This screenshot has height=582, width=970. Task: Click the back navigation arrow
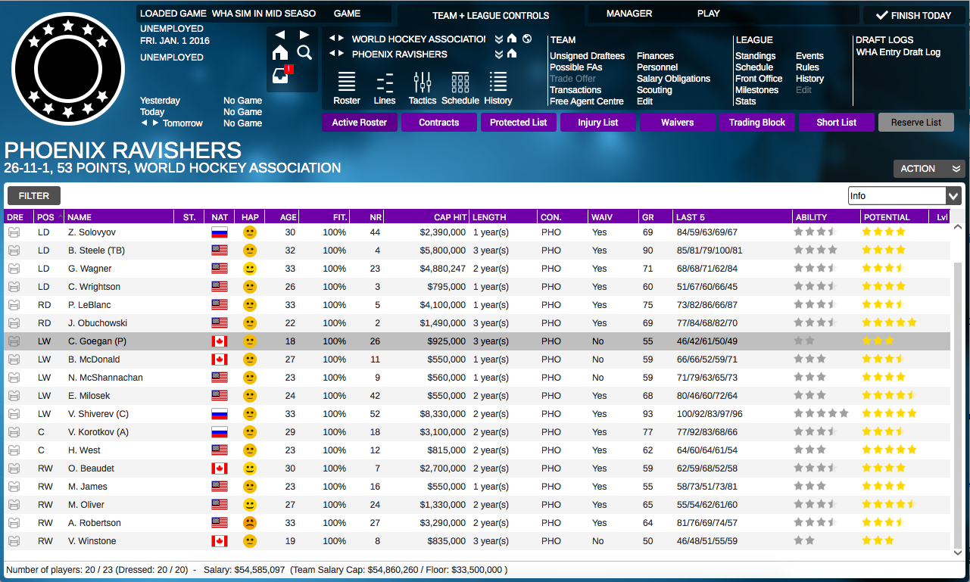coord(281,34)
